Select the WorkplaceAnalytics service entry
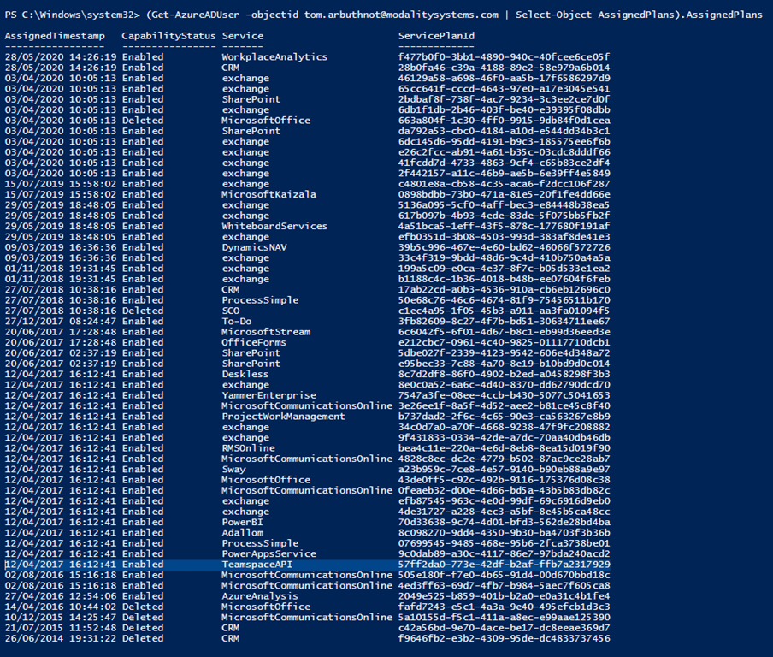Screen dimensions: 773x657 tap(274, 57)
